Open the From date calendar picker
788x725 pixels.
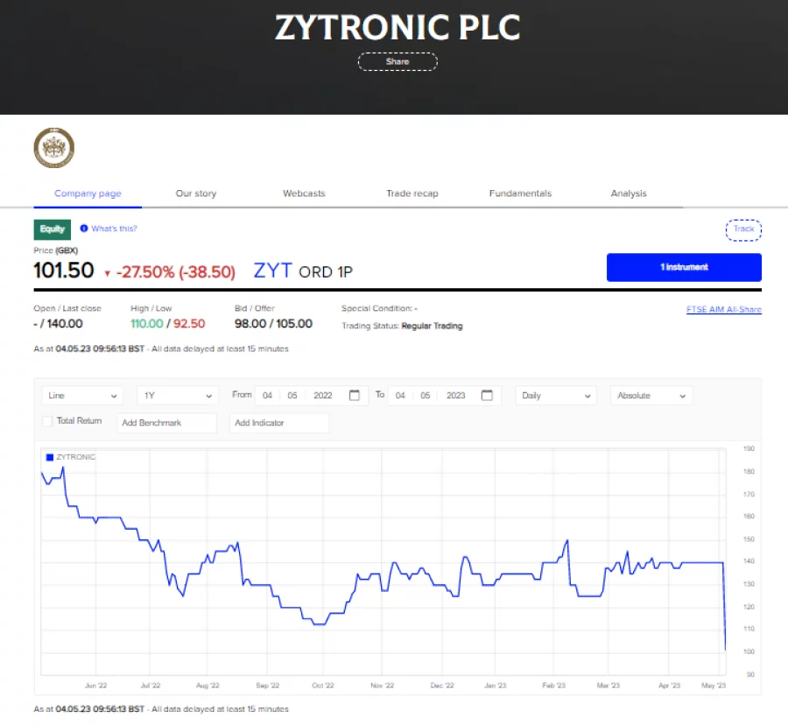point(354,395)
